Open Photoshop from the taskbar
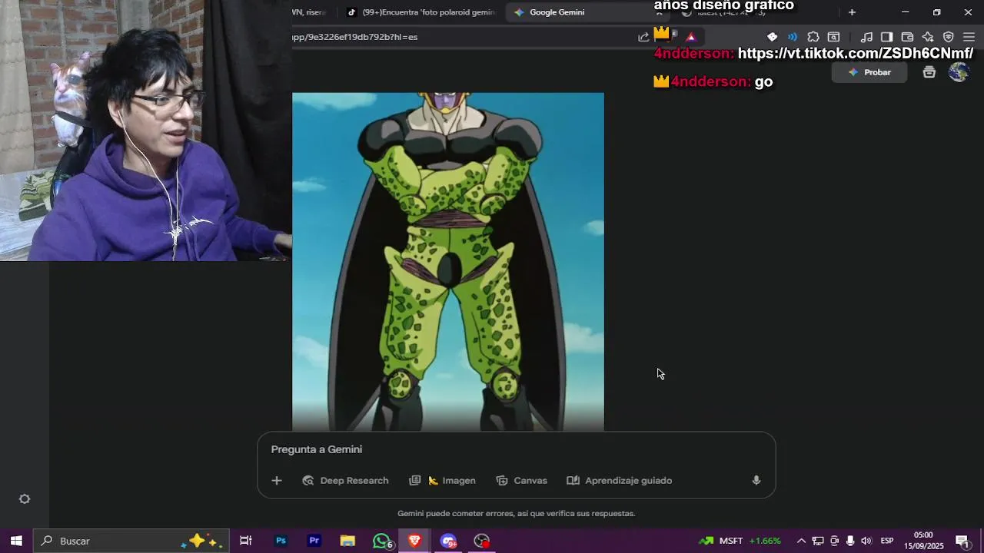 tap(281, 541)
